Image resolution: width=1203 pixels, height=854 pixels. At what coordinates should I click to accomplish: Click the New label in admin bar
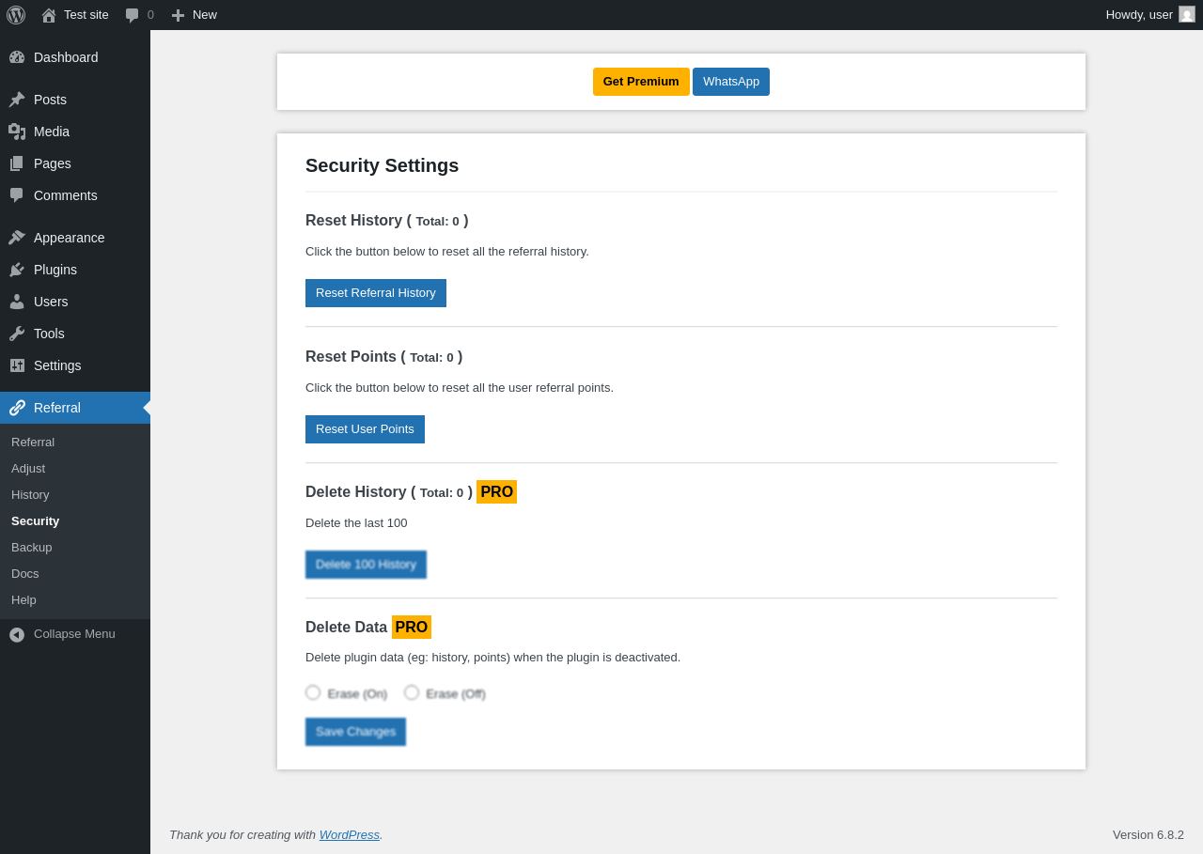coord(205,15)
